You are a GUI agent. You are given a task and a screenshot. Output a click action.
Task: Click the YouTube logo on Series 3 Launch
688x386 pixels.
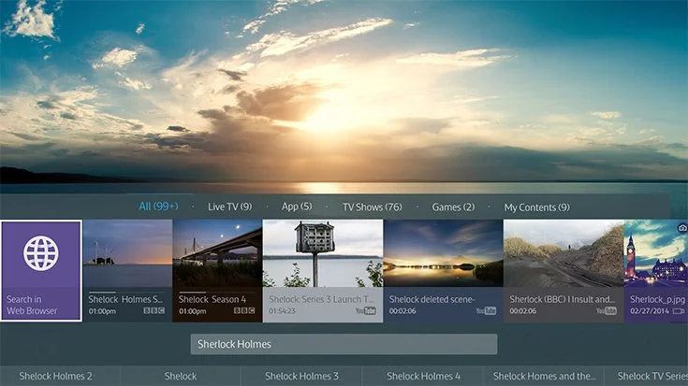tap(365, 310)
